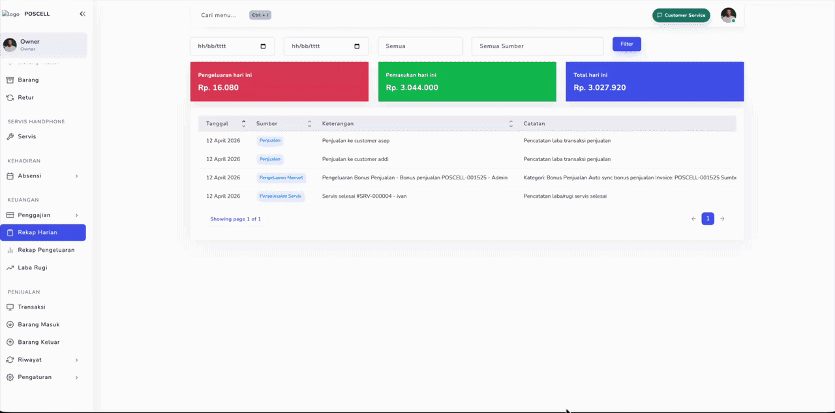
Task: Open the Semua Sumber dropdown
Action: [x=538, y=46]
